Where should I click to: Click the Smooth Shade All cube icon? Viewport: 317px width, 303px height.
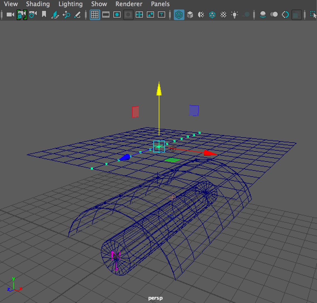pyautogui.click(x=190, y=15)
